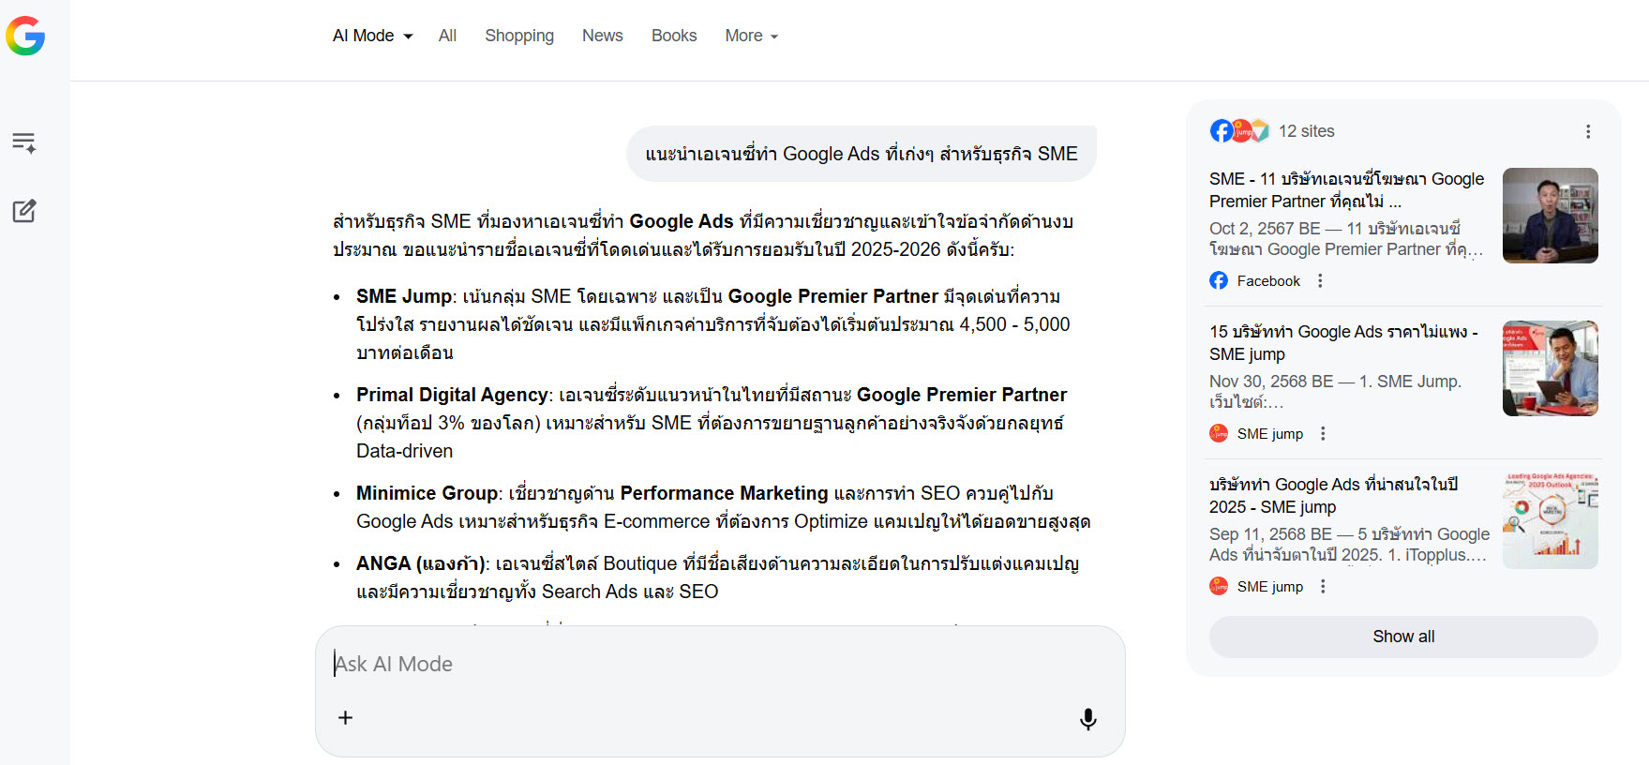Click the Primal Digital Agency bold heading

coord(452,395)
